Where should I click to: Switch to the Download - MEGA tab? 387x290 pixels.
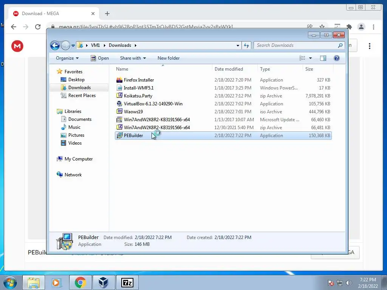pyautogui.click(x=53, y=14)
